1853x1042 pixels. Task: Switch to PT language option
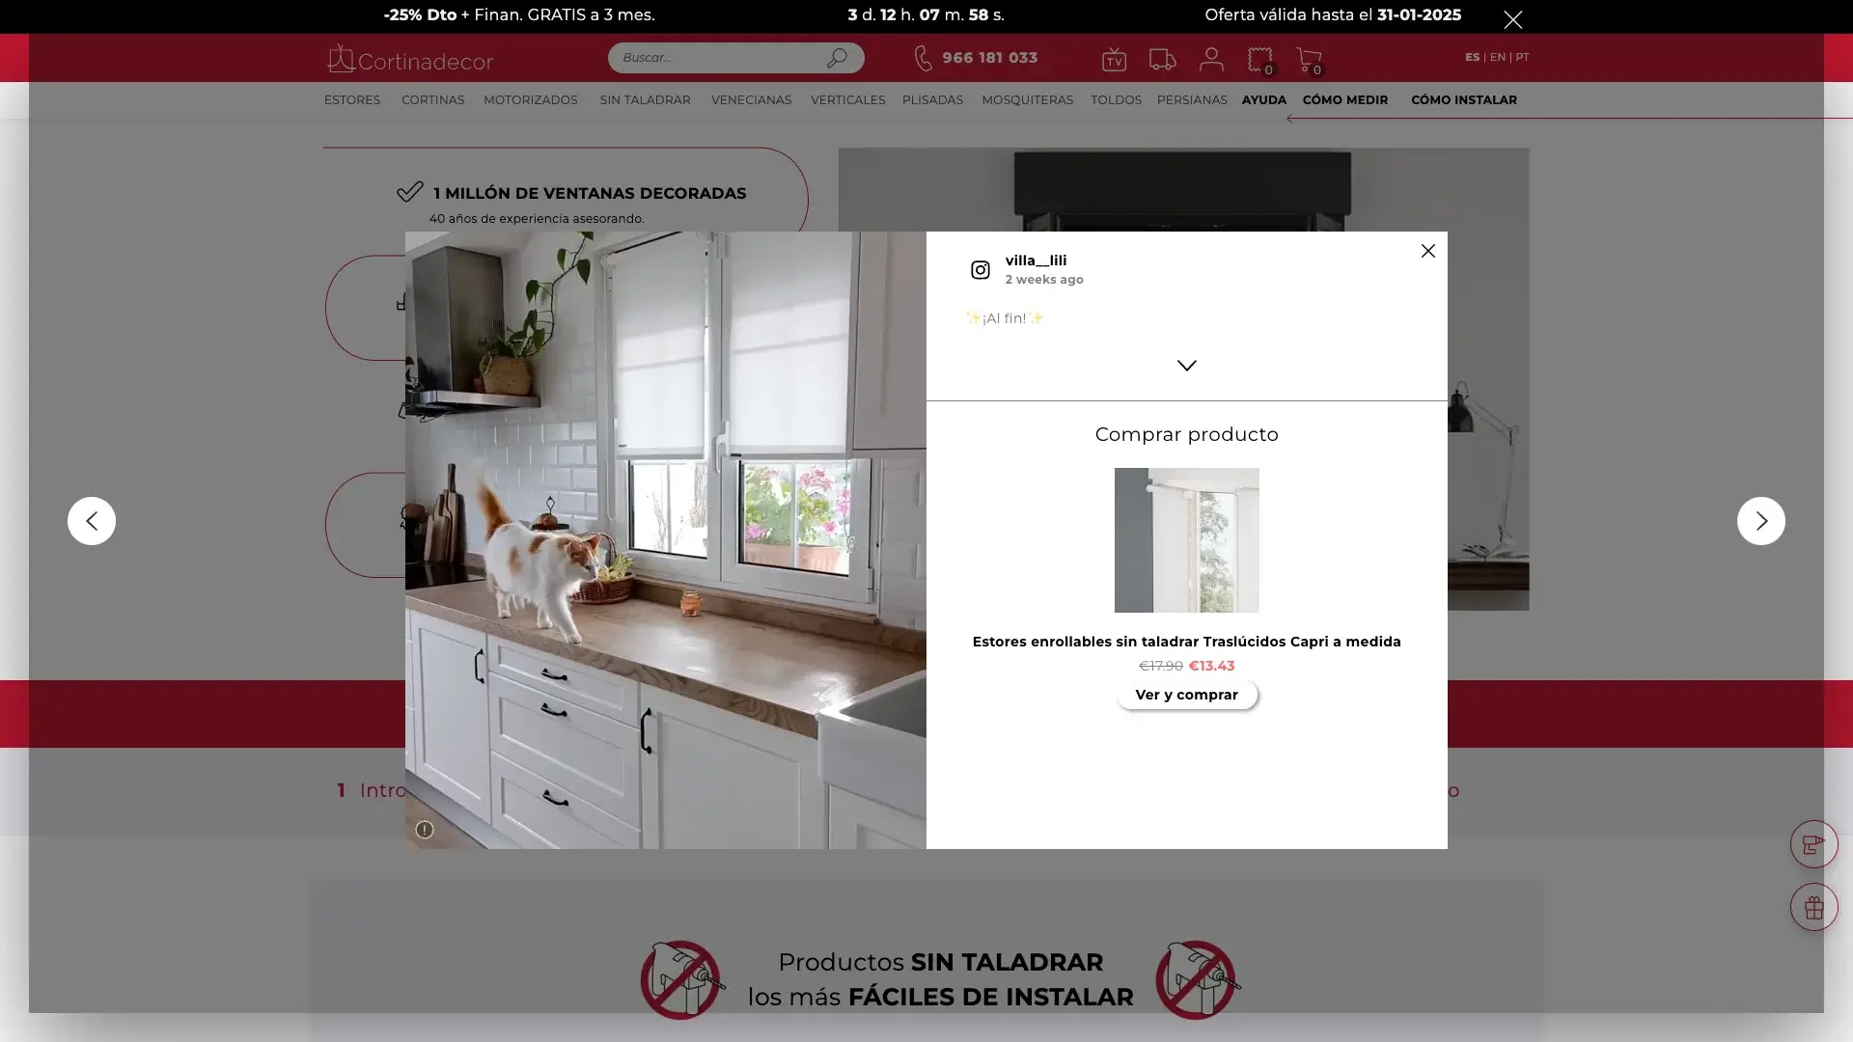pyautogui.click(x=1522, y=56)
